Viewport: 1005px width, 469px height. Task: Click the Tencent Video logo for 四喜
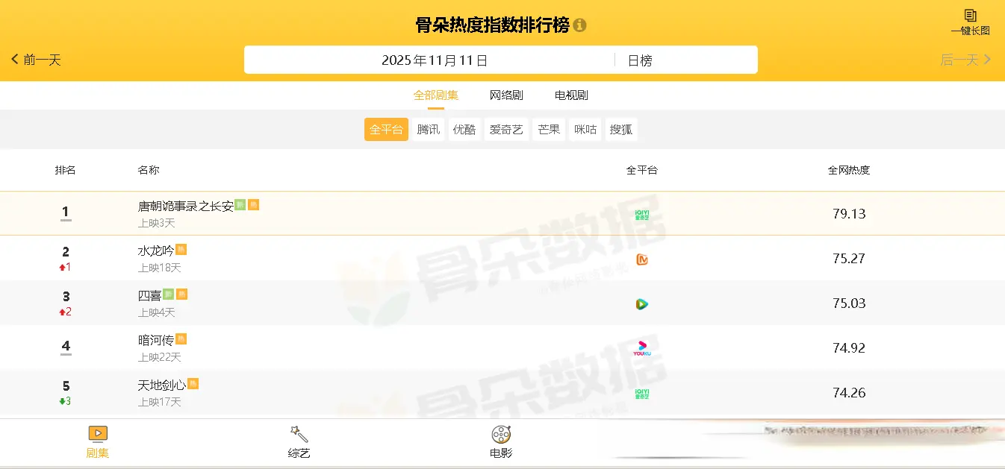tap(642, 303)
